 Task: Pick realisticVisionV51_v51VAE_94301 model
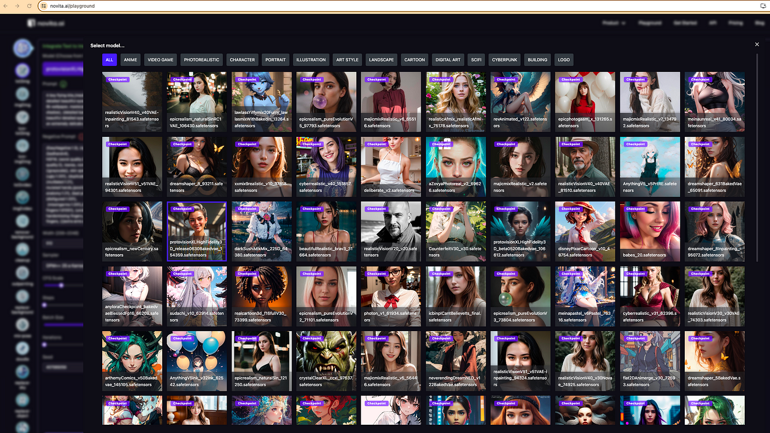coord(132,167)
